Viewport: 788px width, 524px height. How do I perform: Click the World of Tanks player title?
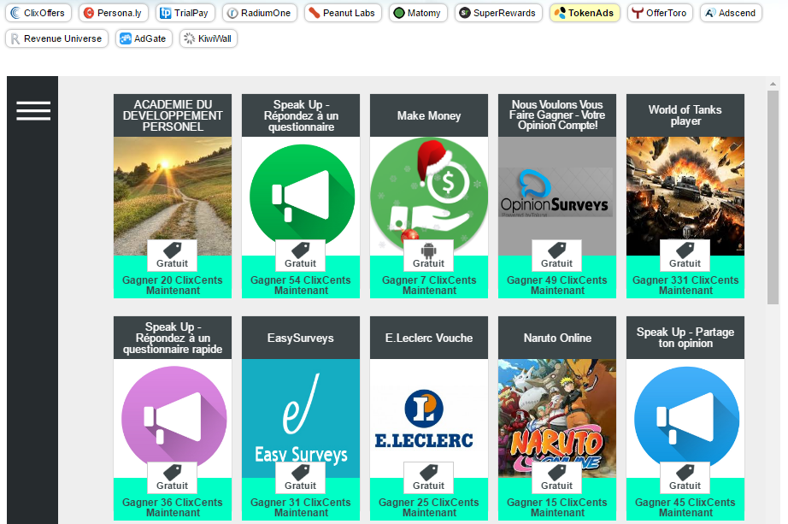click(685, 115)
